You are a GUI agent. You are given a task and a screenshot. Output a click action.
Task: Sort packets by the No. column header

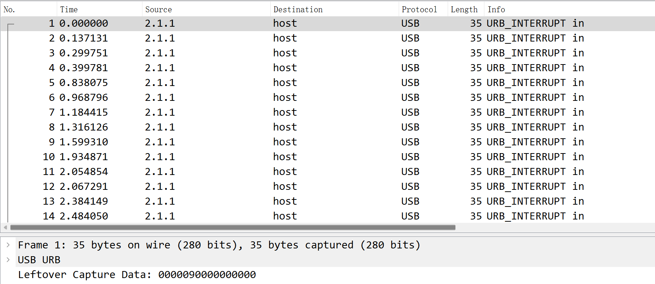(29, 9)
